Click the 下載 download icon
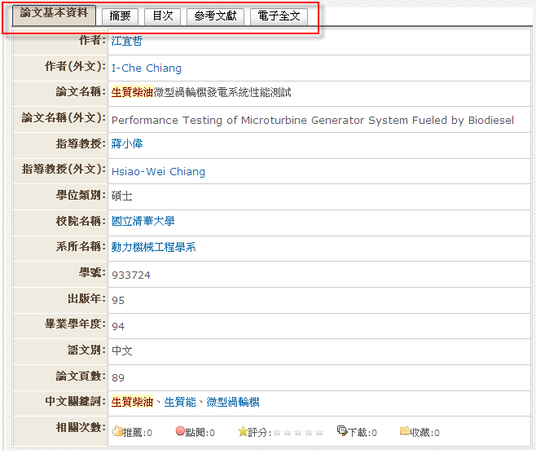Image resolution: width=536 pixels, height=454 pixels. pyautogui.click(x=341, y=432)
